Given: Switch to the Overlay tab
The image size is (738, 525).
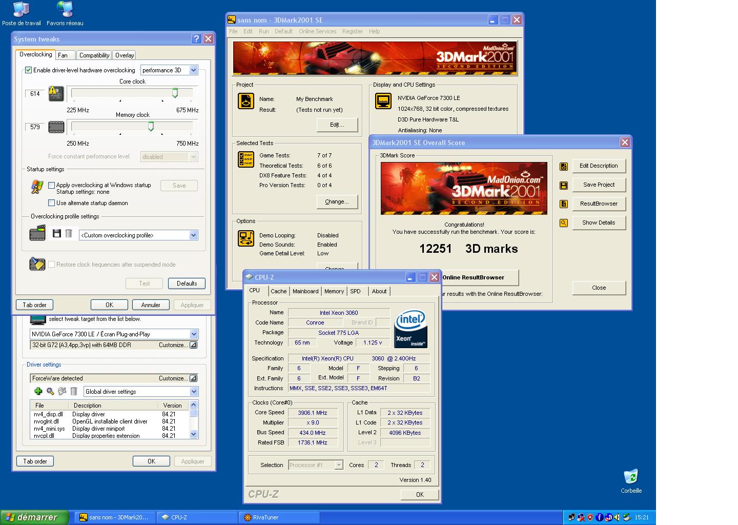Looking at the screenshot, I should coord(125,55).
